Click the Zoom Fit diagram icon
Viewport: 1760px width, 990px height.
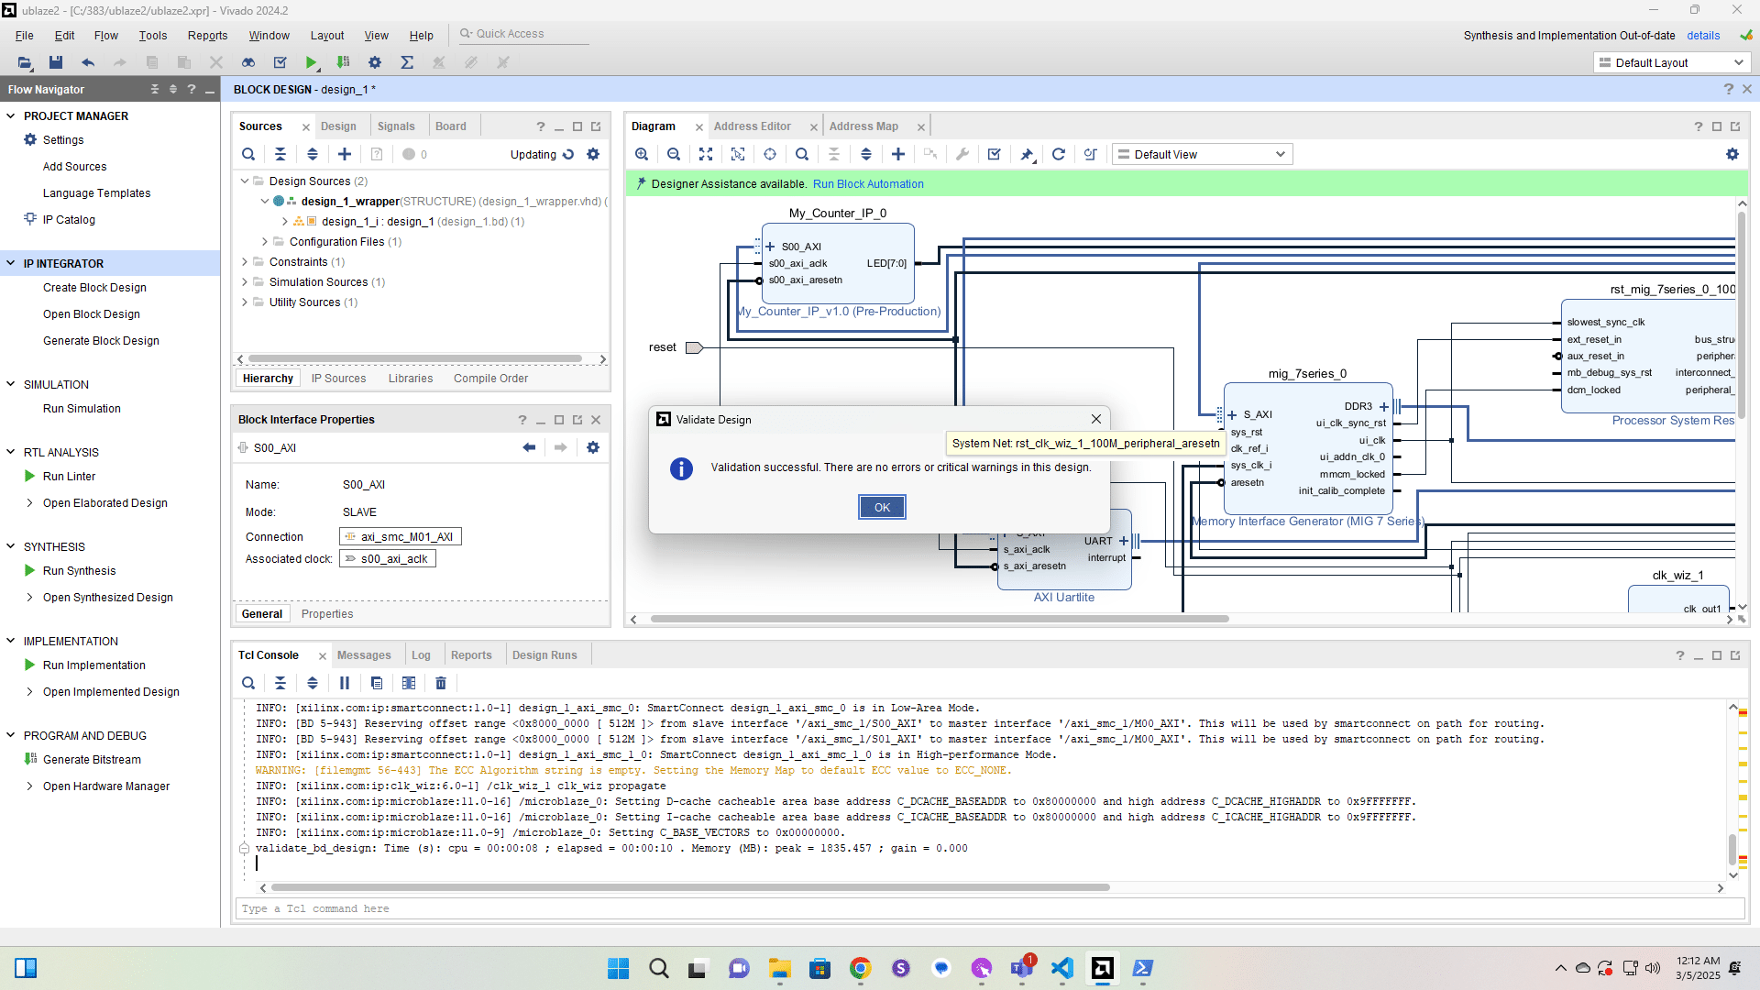pyautogui.click(x=706, y=154)
